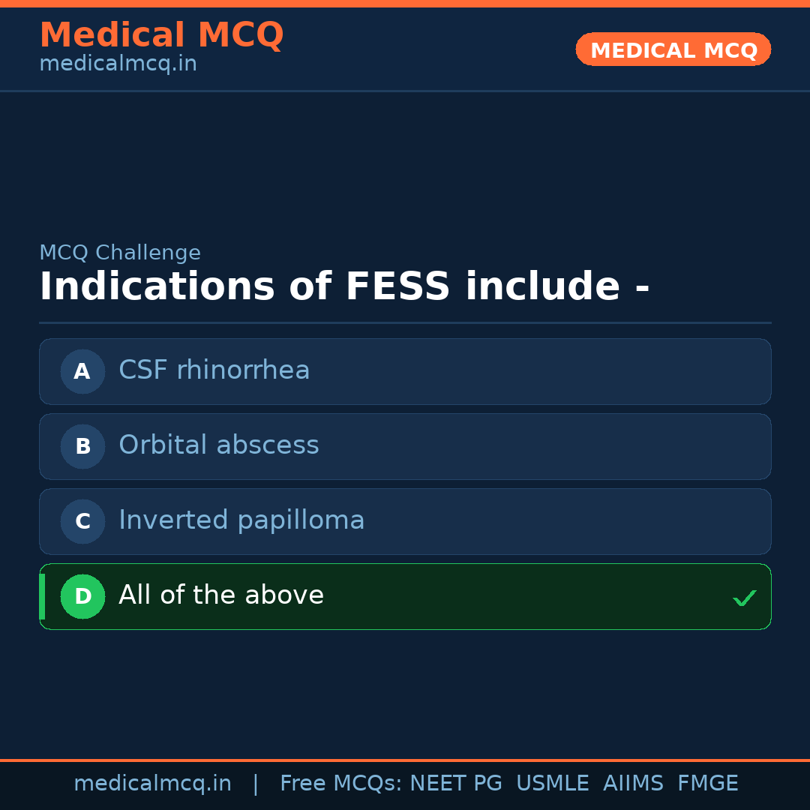
Task: Click the Free MCQs footer text
Action: pyautogui.click(x=340, y=784)
